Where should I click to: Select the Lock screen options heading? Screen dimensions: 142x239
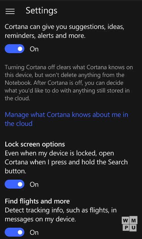pos(35,144)
